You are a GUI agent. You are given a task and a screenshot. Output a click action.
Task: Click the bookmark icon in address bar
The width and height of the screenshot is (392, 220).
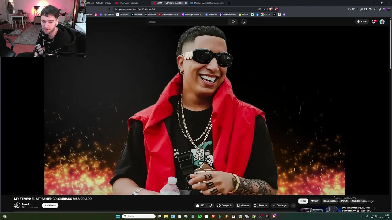[x=110, y=9]
